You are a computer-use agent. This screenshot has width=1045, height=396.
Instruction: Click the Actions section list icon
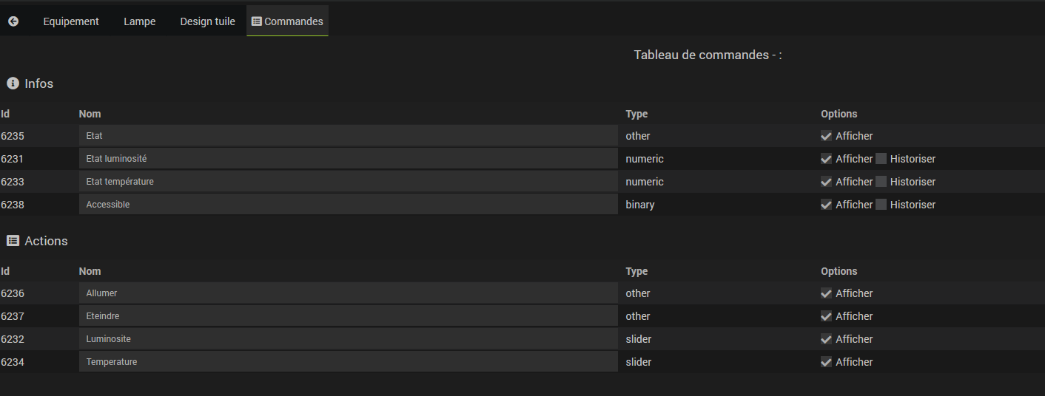[x=13, y=241]
